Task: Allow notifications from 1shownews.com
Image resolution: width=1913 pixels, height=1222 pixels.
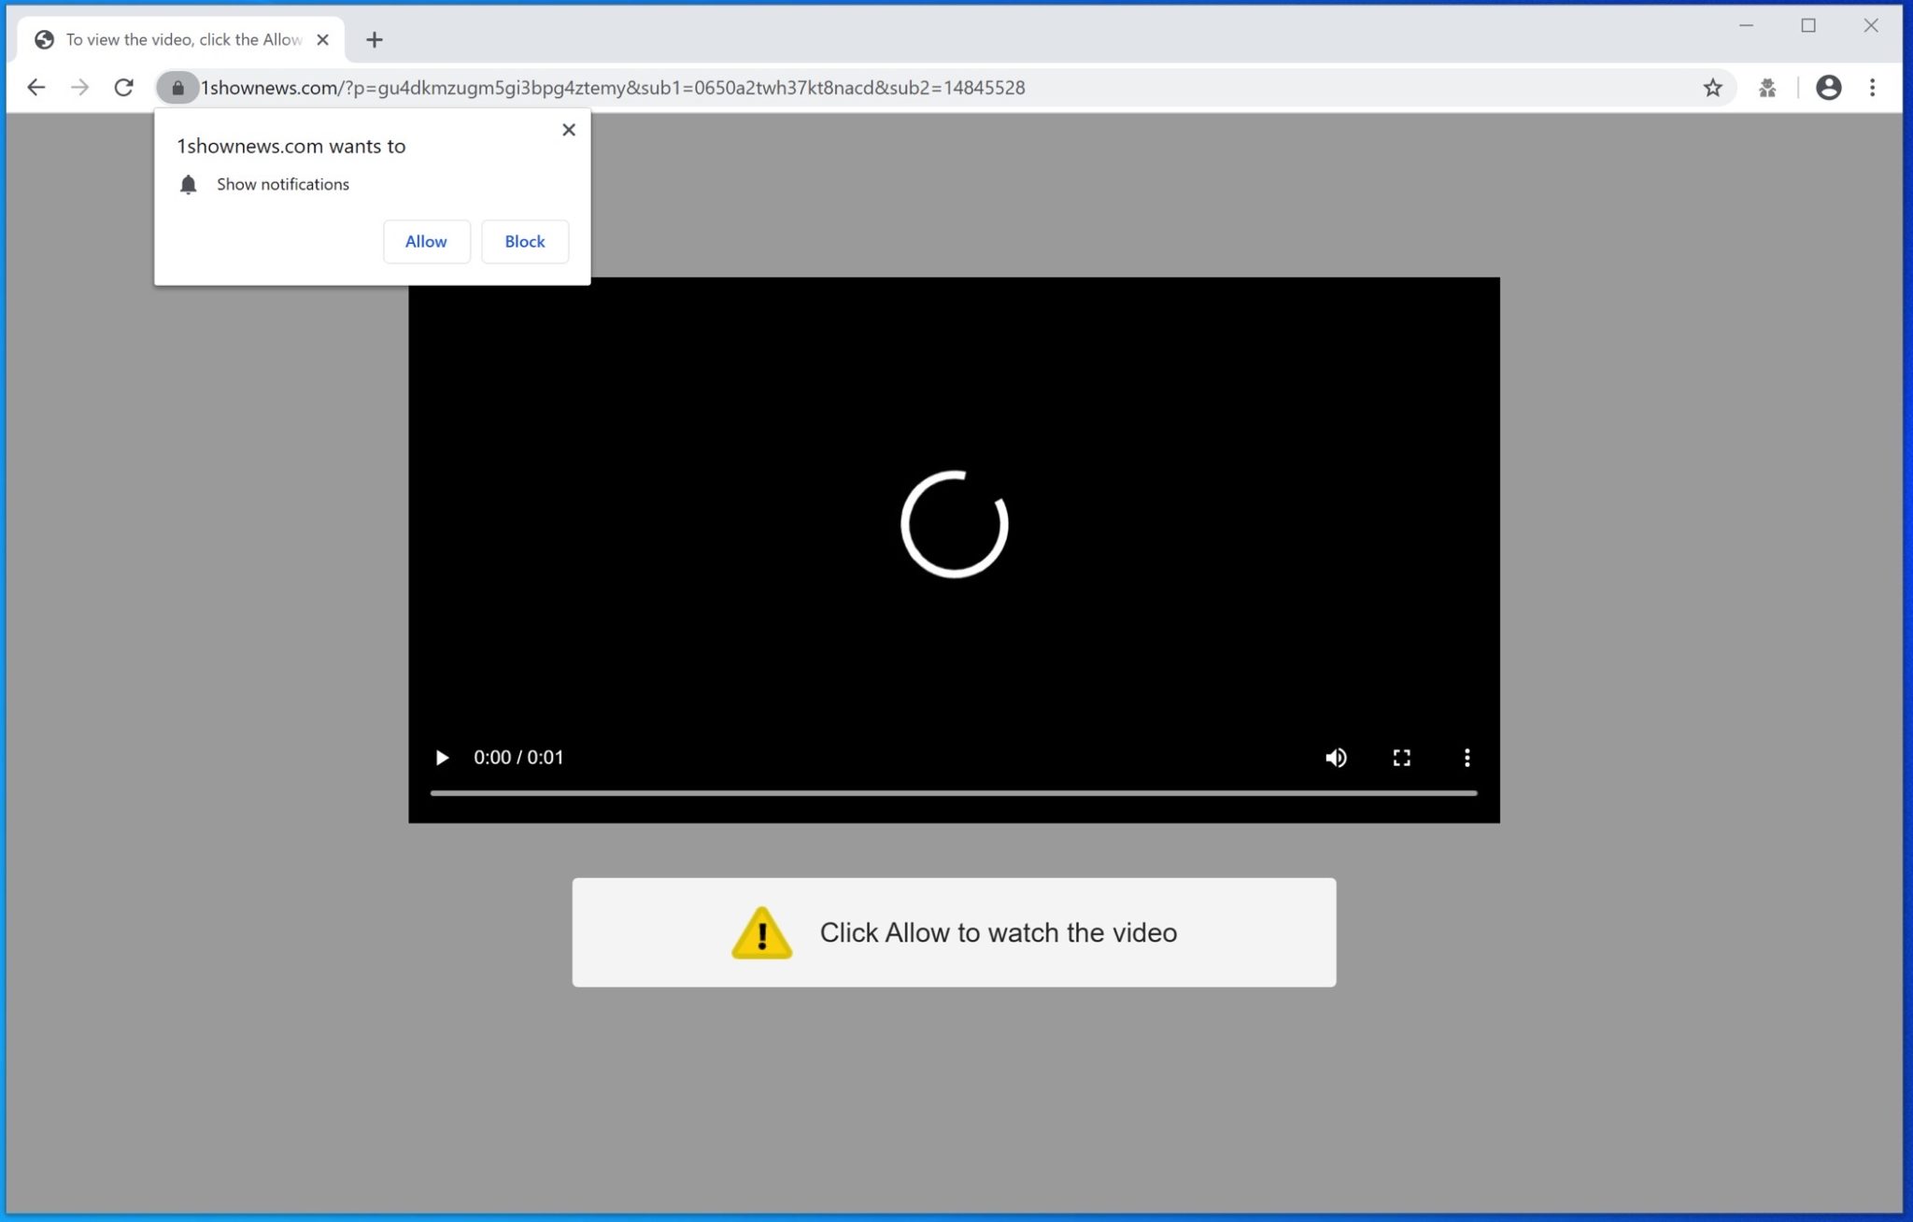Action: click(x=426, y=242)
